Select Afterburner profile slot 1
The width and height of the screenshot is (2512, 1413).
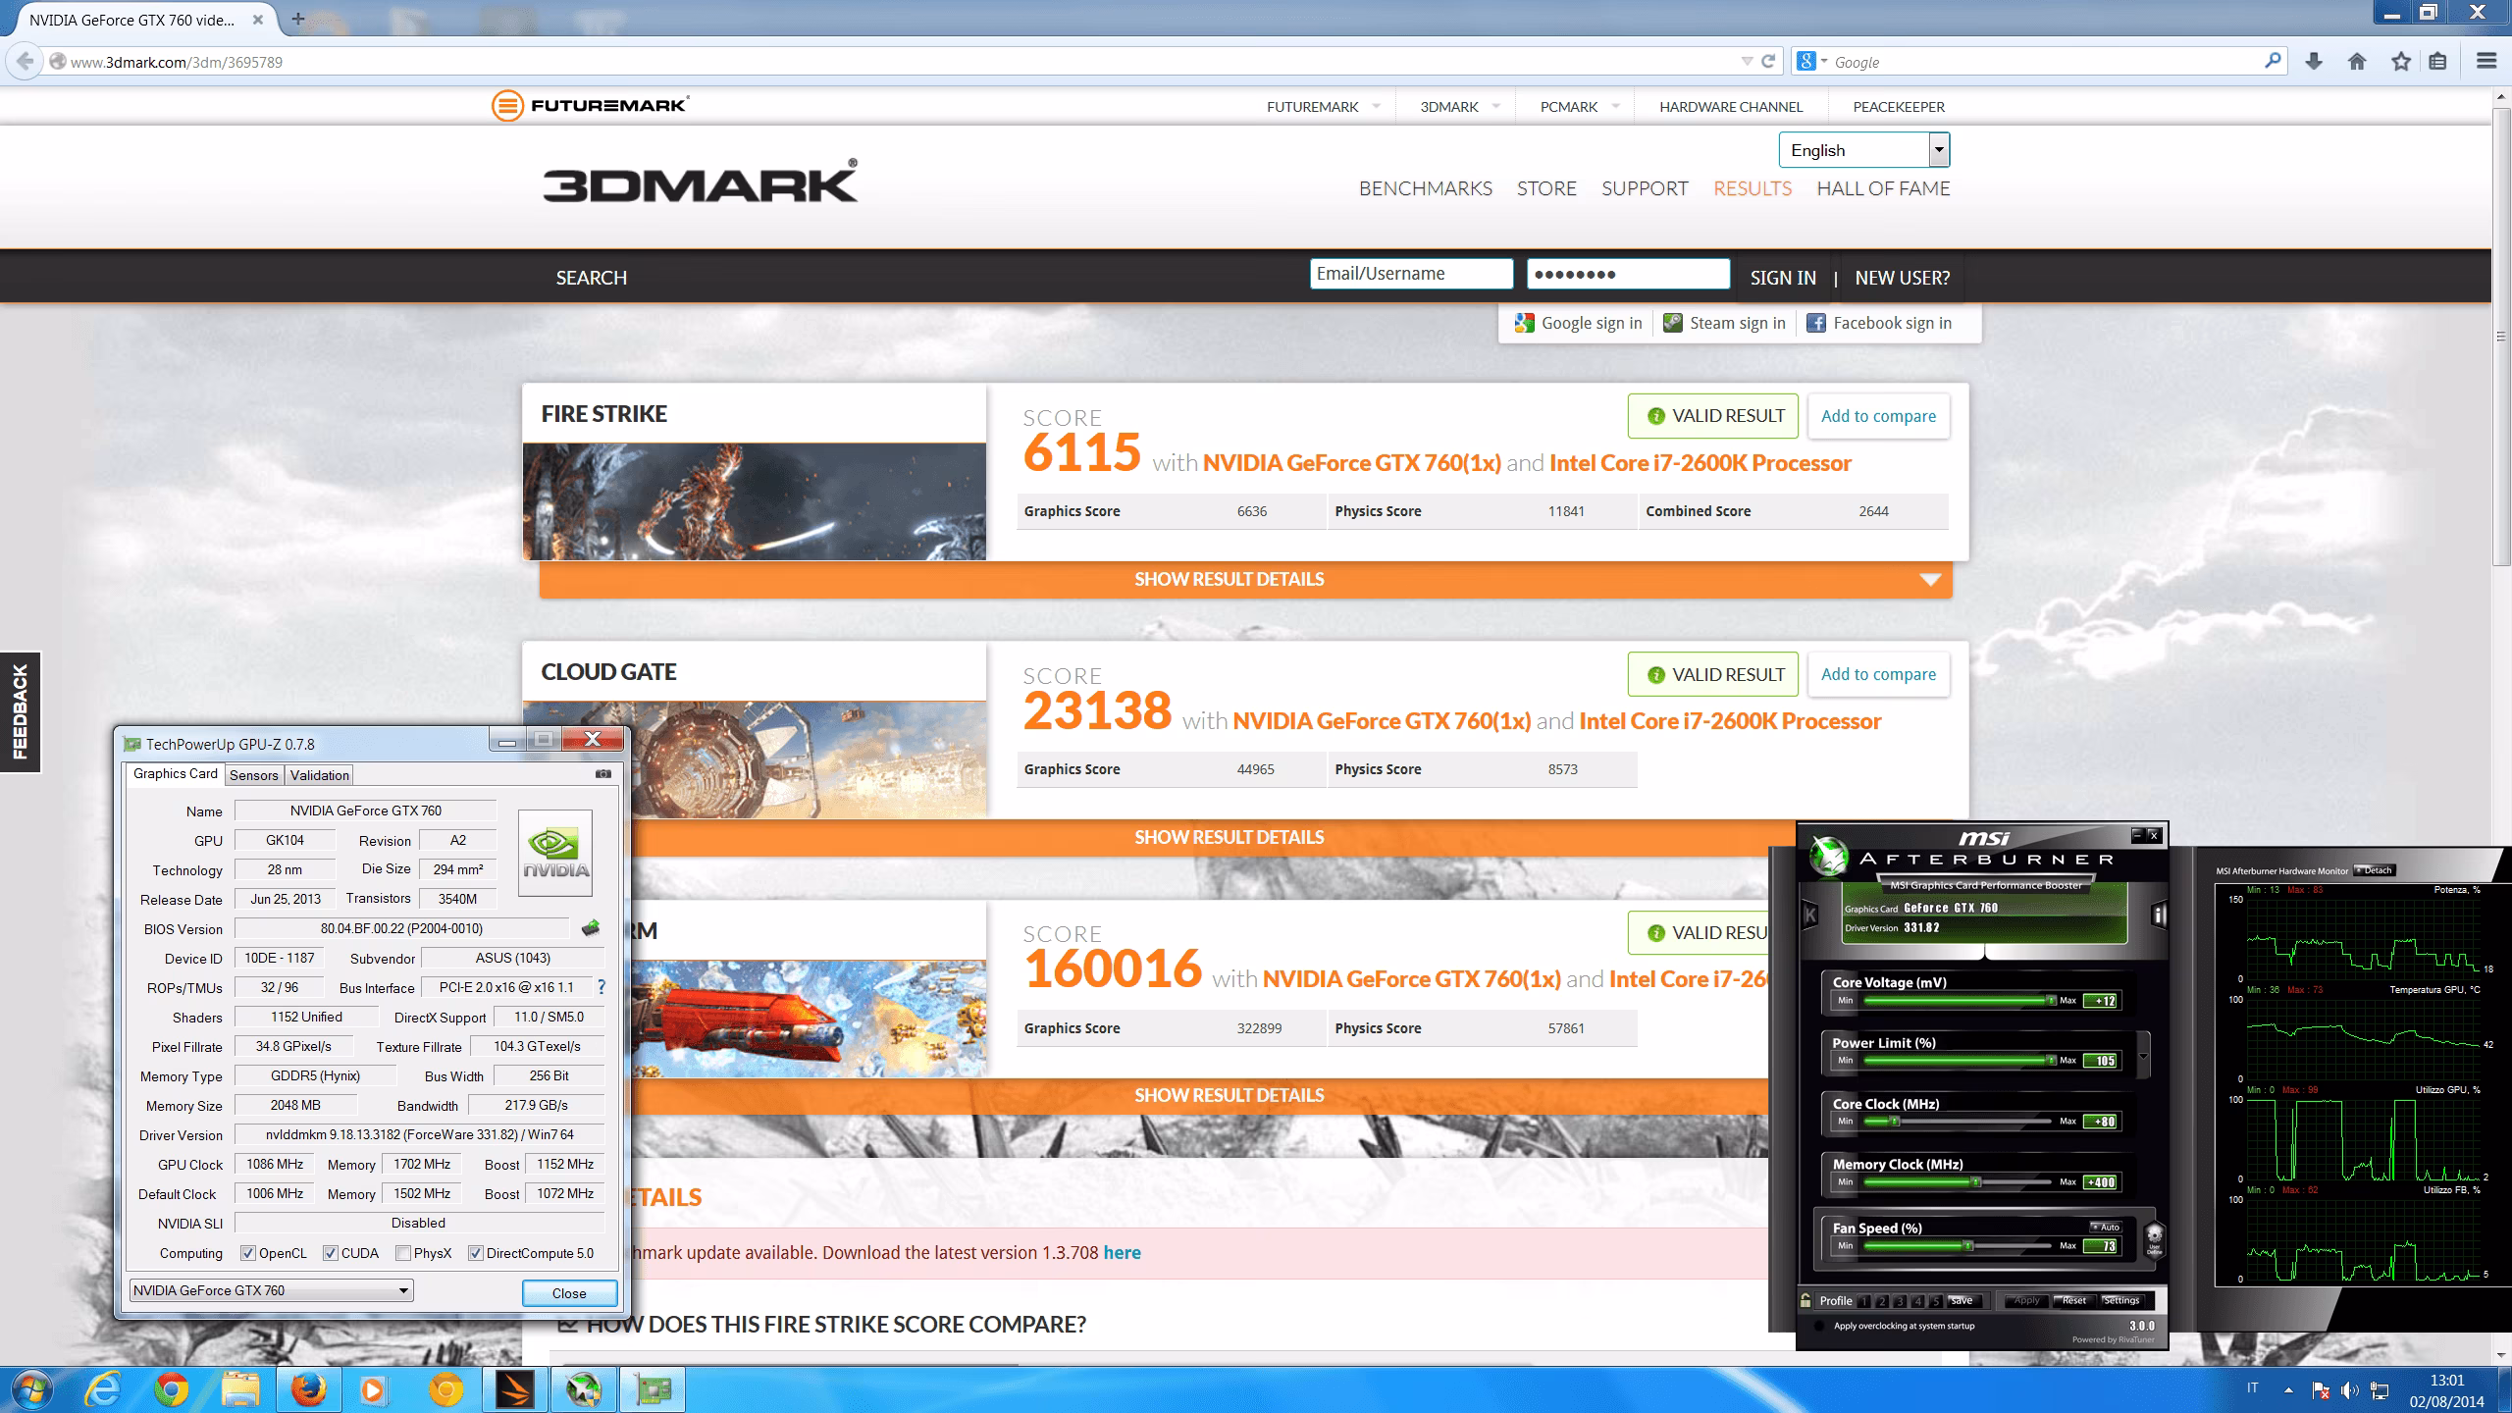click(x=1863, y=1302)
